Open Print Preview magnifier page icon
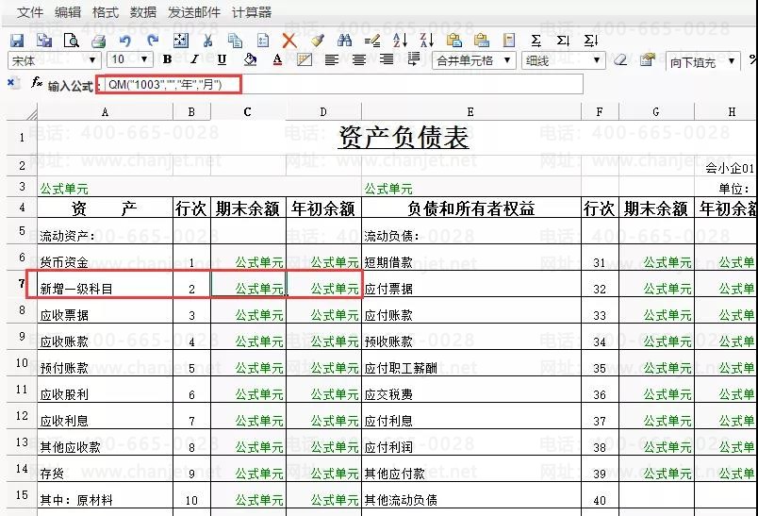The width and height of the screenshot is (758, 516). pyautogui.click(x=72, y=41)
